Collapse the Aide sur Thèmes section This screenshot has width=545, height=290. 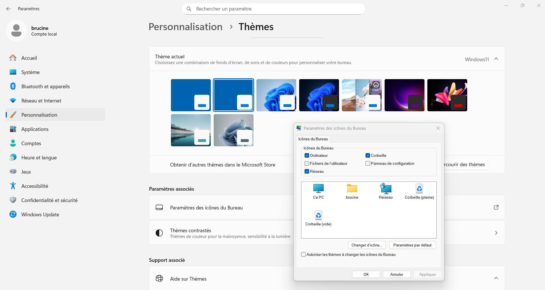(x=496, y=278)
